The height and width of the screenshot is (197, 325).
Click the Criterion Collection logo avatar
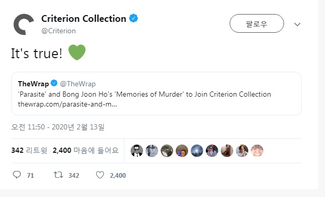[23, 24]
